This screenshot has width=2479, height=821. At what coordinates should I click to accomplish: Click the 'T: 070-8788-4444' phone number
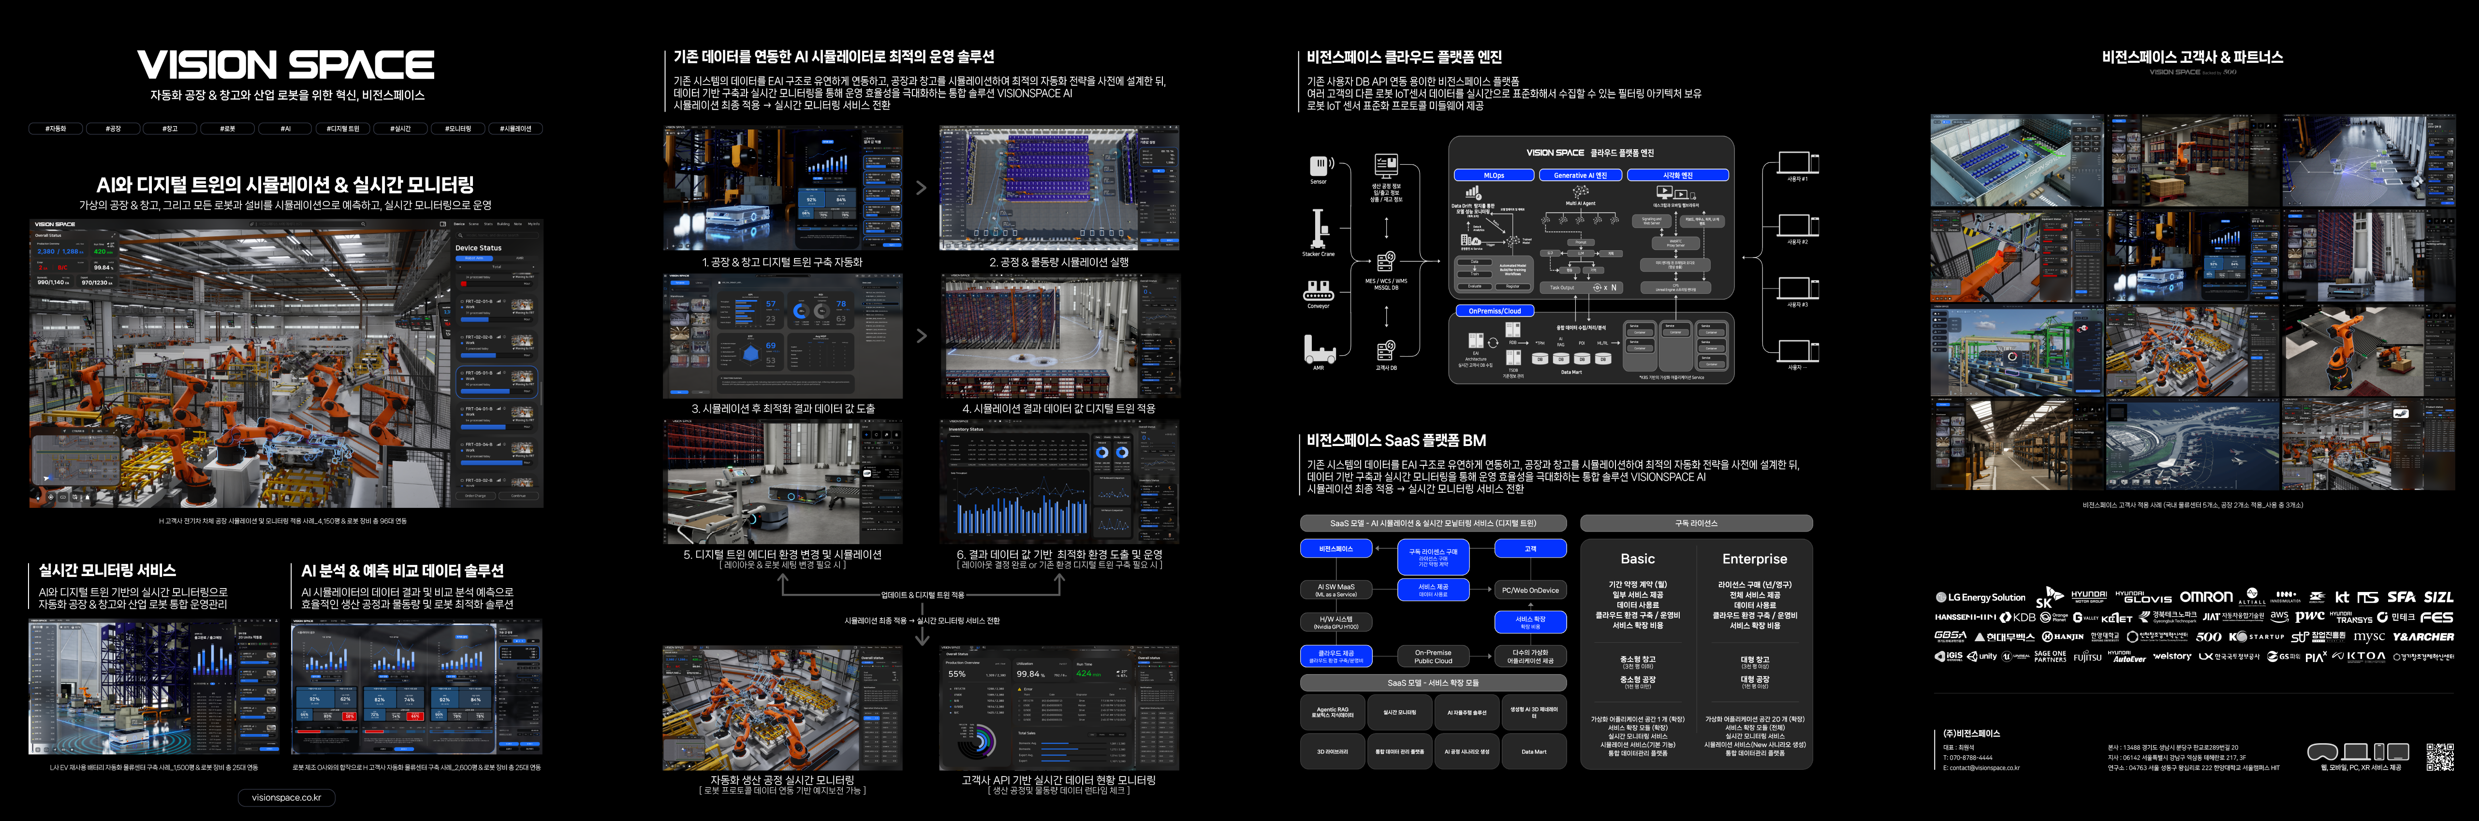click(x=1968, y=758)
